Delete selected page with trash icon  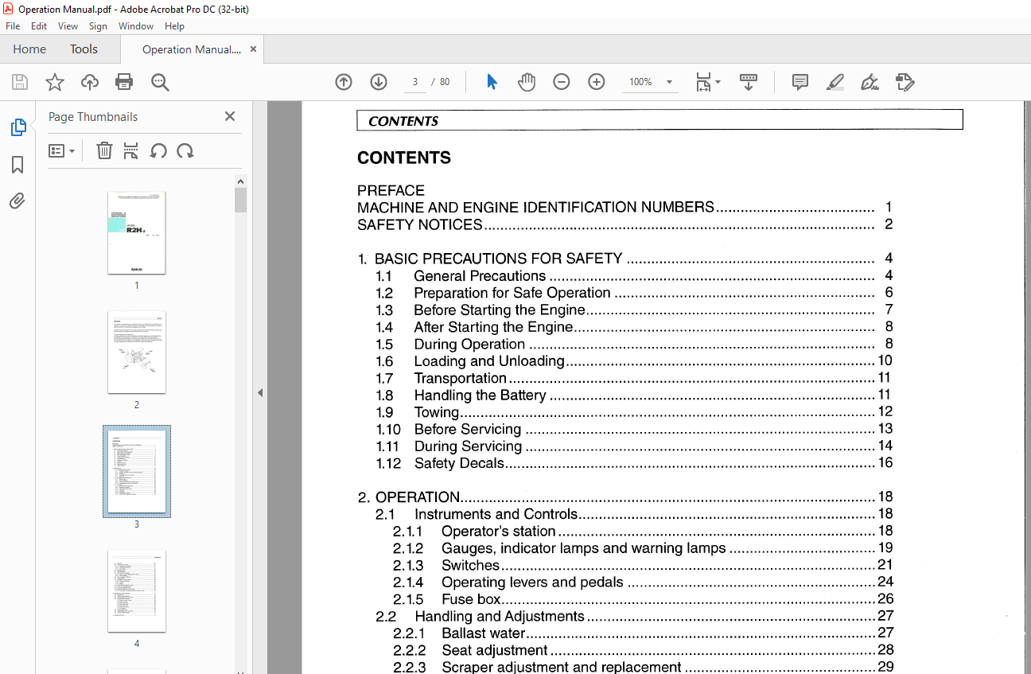(x=104, y=150)
